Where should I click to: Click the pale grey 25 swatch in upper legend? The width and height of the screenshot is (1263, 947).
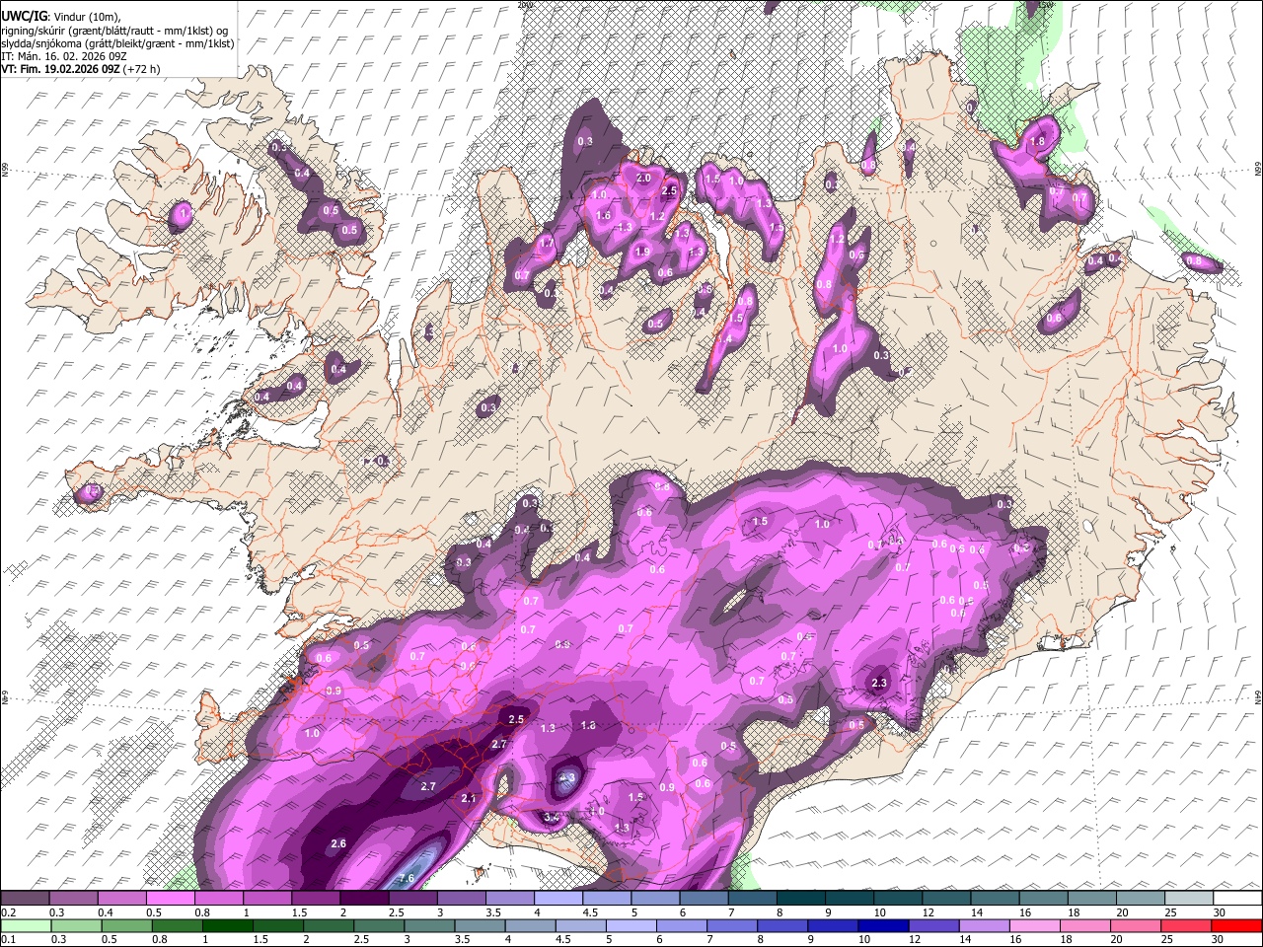pos(1189,899)
